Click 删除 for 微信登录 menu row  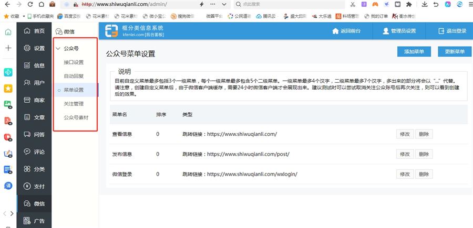click(x=424, y=173)
